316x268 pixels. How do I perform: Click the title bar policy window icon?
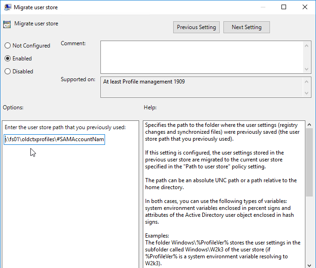[x=7, y=7]
